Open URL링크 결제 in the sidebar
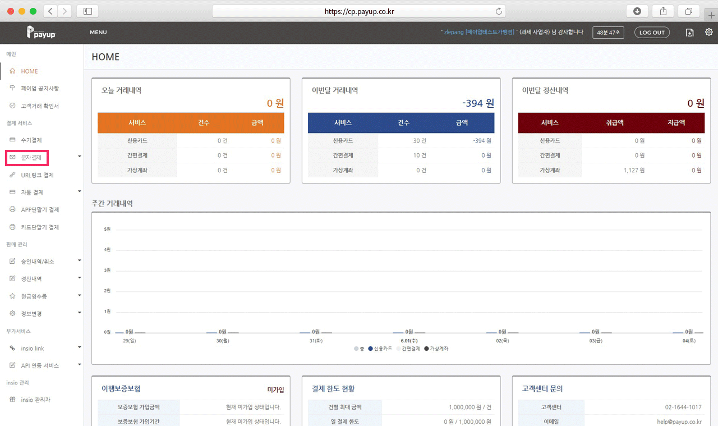This screenshot has width=718, height=426. point(38,175)
